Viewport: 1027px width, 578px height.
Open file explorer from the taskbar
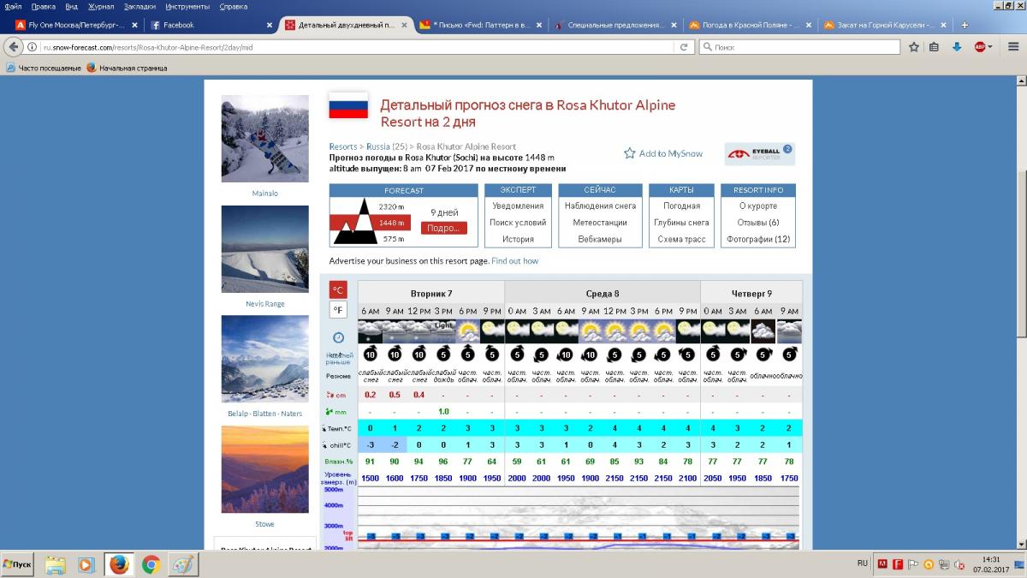55,564
